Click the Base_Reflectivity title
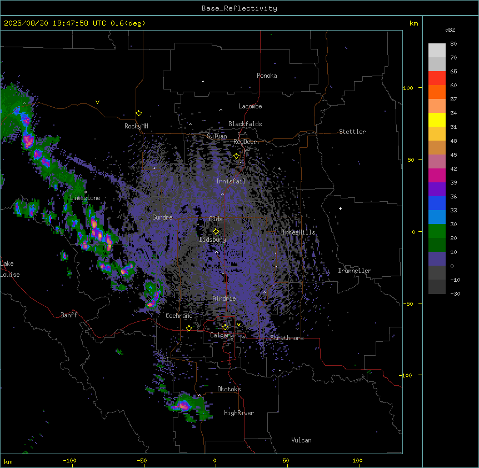Screen dimensions: 479x468 tap(239, 8)
